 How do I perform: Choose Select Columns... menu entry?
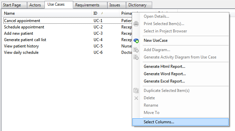pyautogui.click(x=181, y=122)
